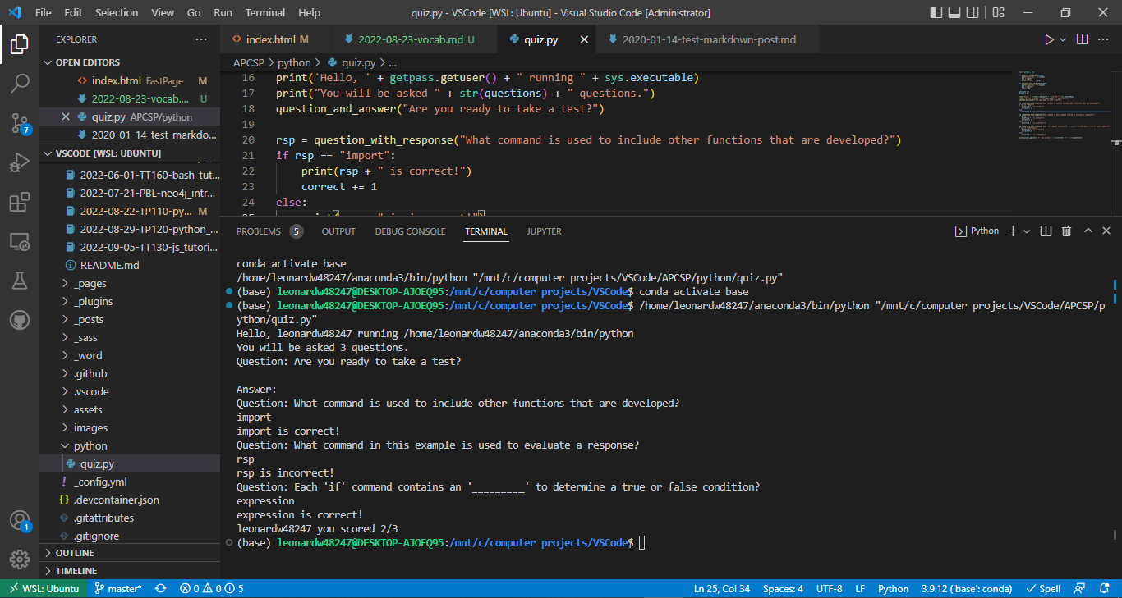Maximize panel size with up chevron

tap(1088, 231)
